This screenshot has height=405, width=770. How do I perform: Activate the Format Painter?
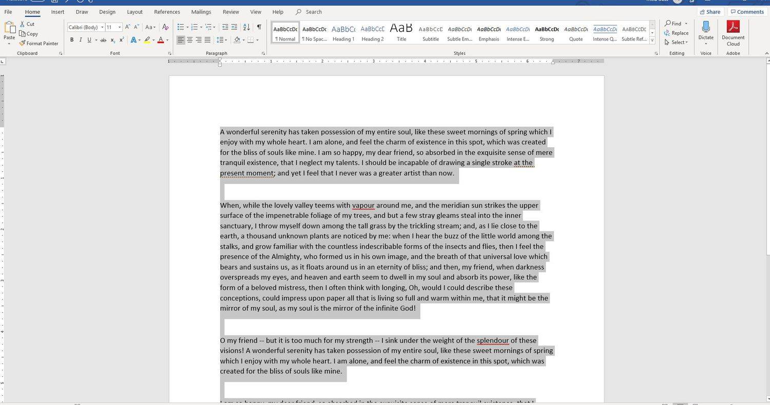coord(38,44)
